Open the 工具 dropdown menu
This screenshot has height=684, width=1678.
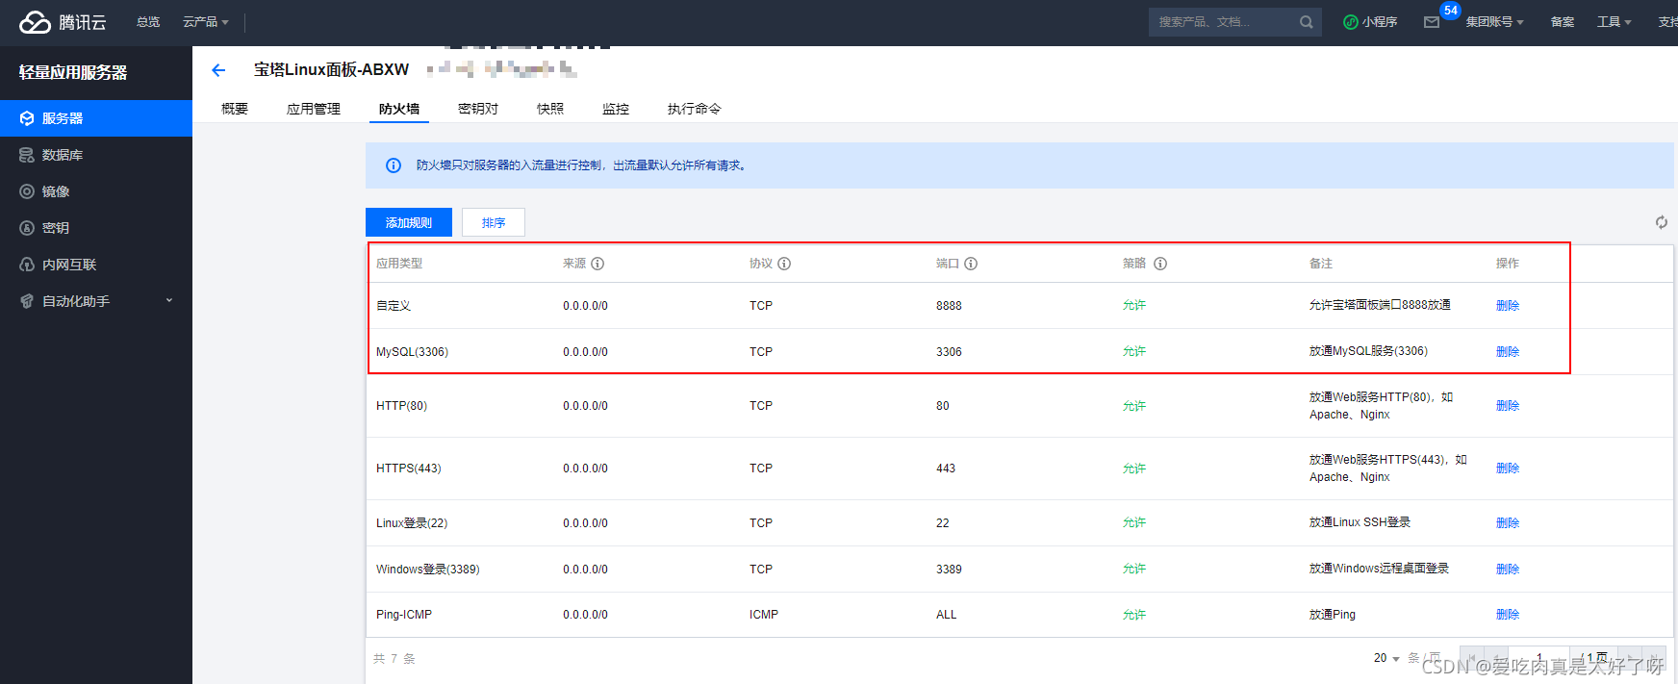click(x=1614, y=22)
